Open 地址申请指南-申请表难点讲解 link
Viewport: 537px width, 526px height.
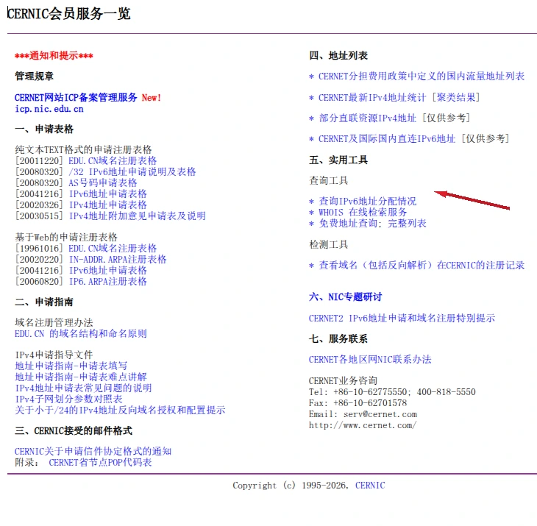coord(81,377)
